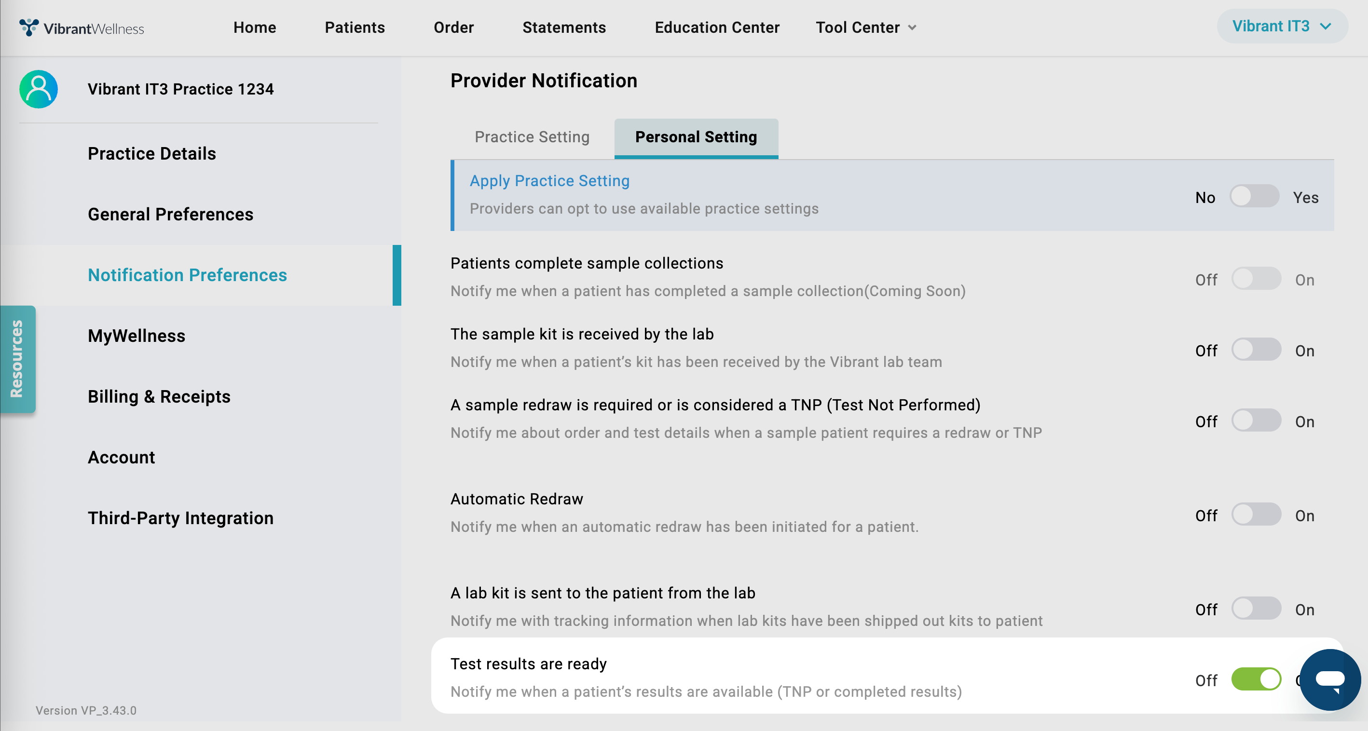Open the Resources side tab
The image size is (1368, 731).
pos(17,359)
